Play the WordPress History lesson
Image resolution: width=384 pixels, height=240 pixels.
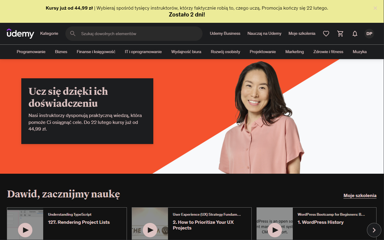click(275, 230)
